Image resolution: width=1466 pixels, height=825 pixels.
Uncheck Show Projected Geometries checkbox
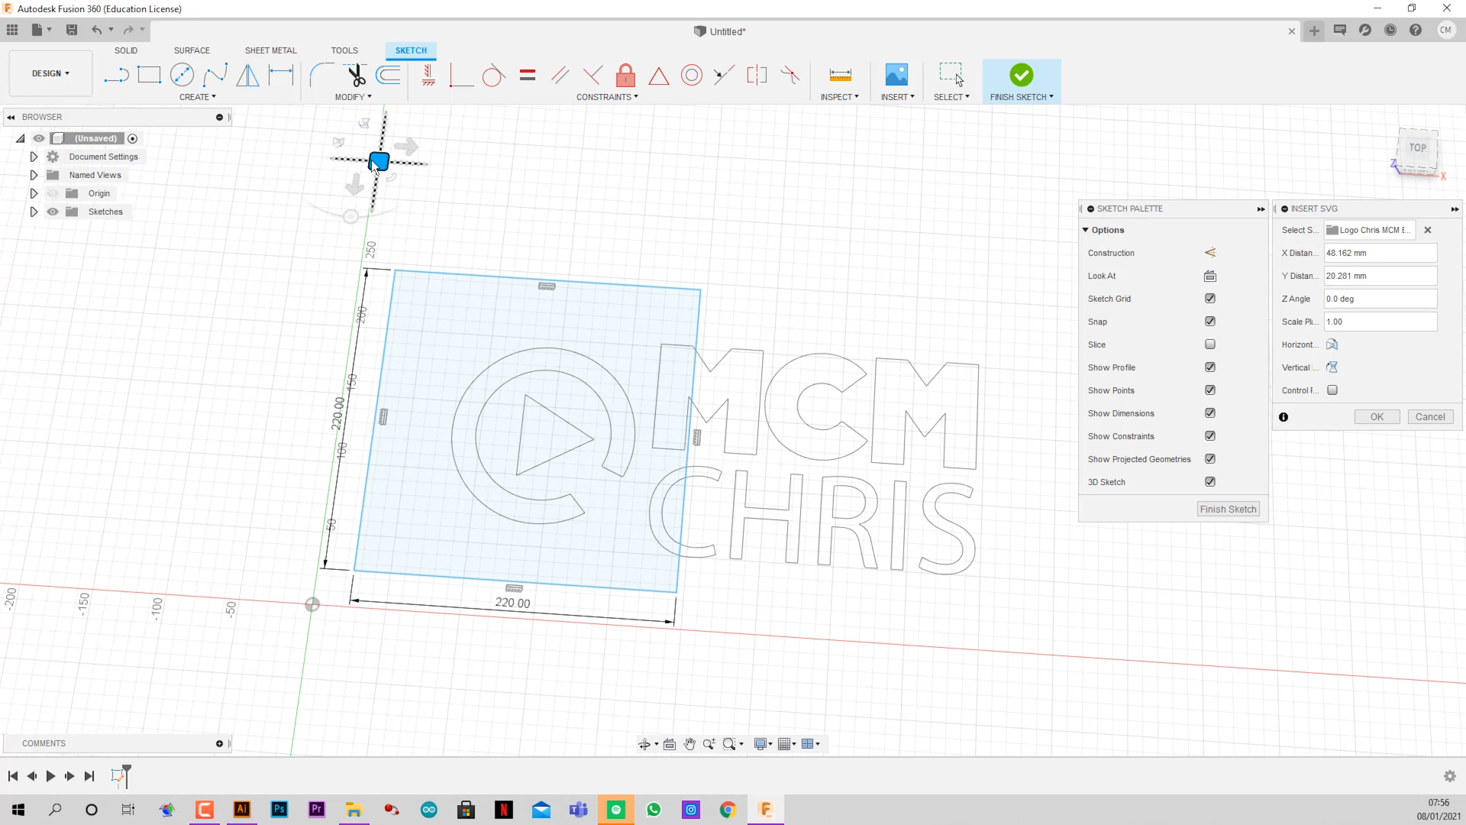pos(1210,459)
